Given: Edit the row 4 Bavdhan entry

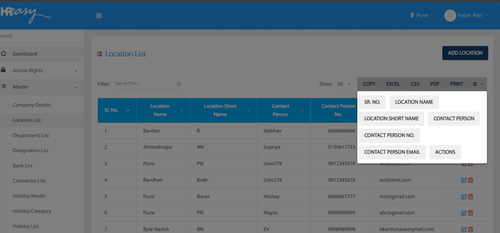Looking at the screenshot, I should (464, 180).
